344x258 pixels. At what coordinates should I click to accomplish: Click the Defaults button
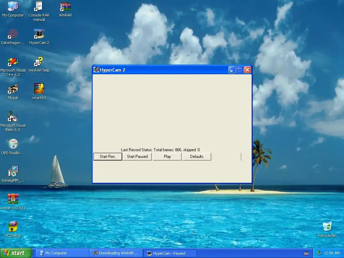coord(197,157)
